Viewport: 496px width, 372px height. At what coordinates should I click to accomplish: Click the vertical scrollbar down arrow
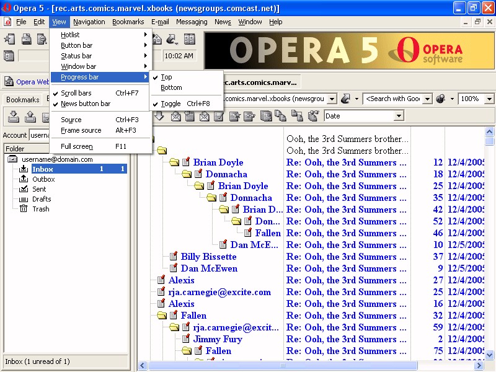coord(489,355)
